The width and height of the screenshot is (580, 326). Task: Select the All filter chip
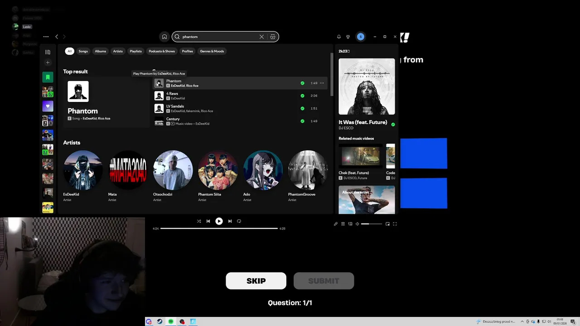(x=69, y=51)
